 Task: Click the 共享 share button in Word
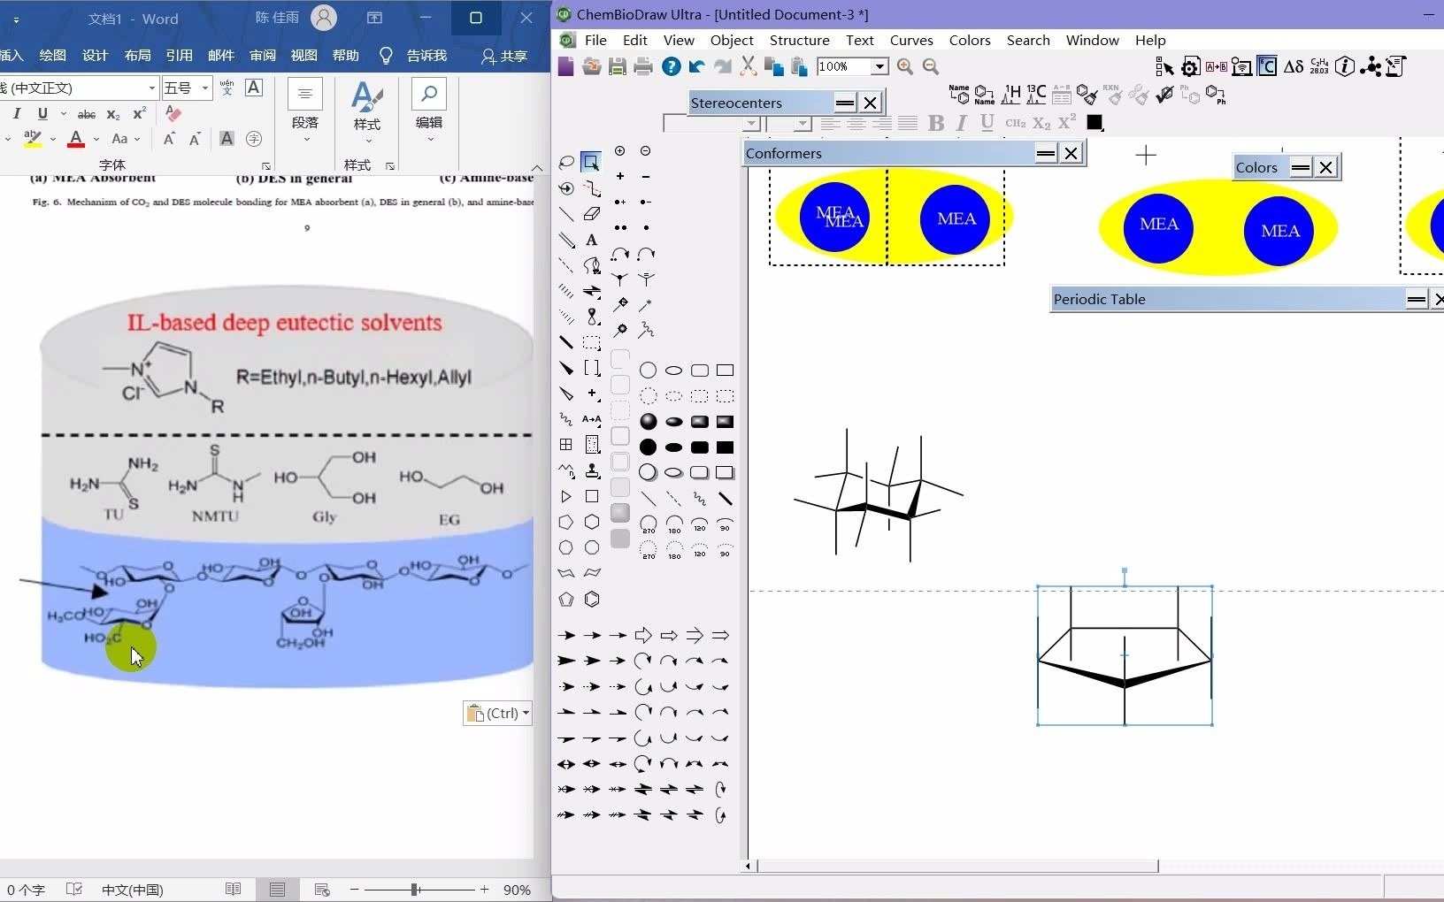point(503,55)
